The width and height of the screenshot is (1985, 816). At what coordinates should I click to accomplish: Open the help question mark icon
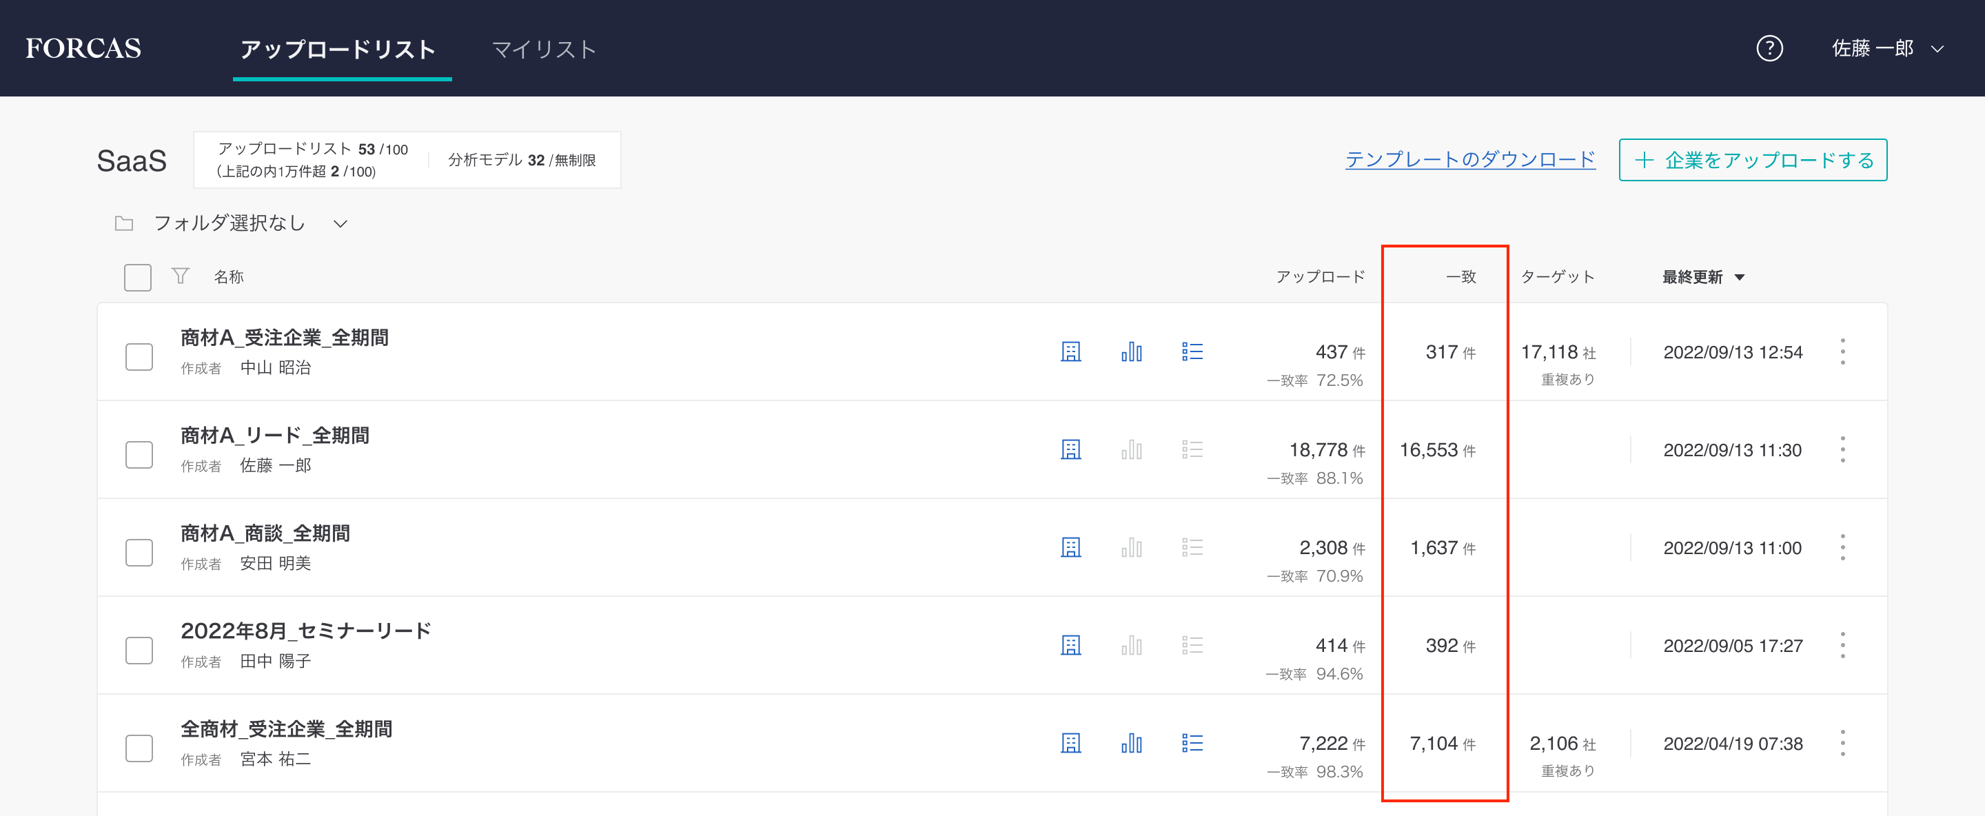coord(1769,48)
